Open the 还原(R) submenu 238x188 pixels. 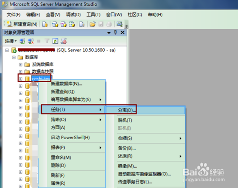click(145, 156)
